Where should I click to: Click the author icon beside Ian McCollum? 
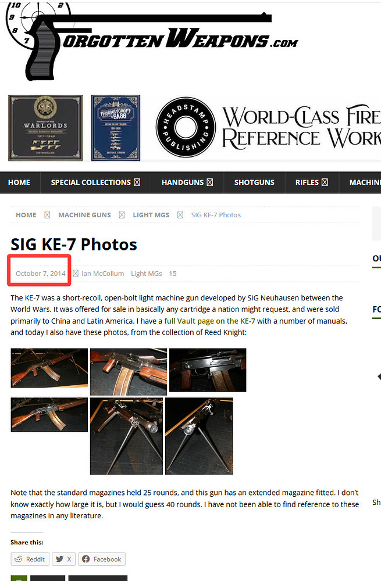point(76,274)
